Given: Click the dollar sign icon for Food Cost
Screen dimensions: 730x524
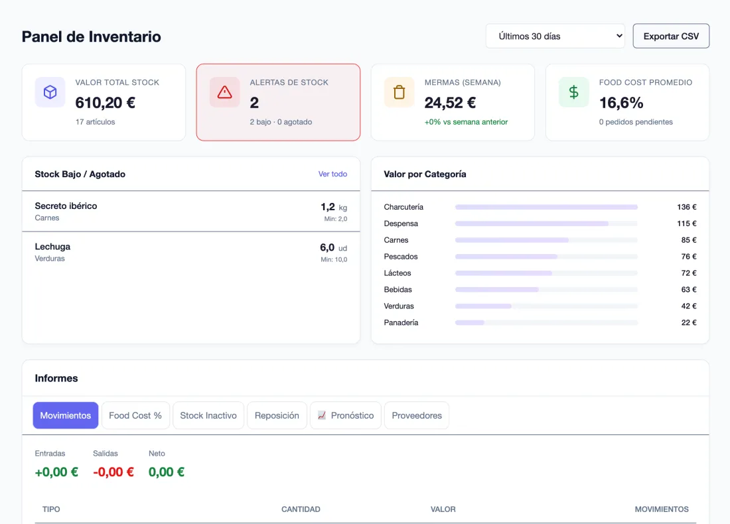Looking at the screenshot, I should (x=573, y=92).
